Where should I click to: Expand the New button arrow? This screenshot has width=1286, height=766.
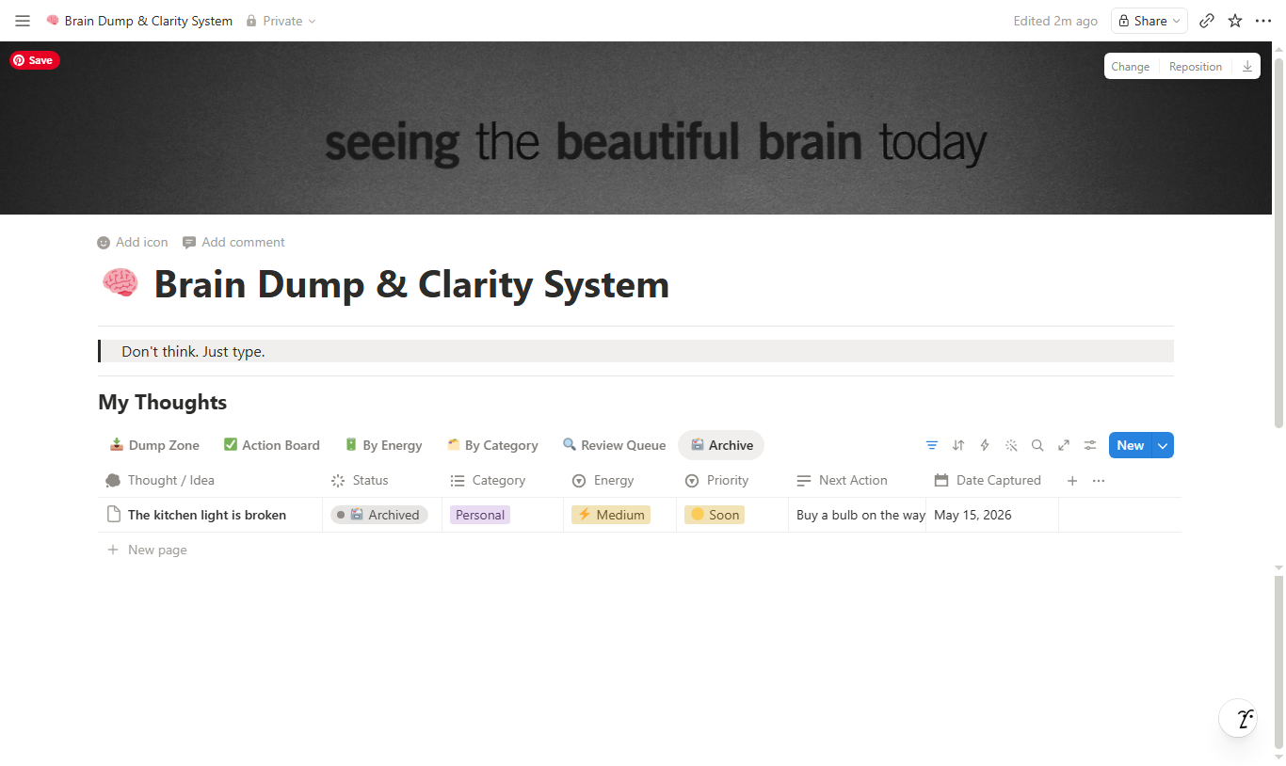(x=1164, y=445)
